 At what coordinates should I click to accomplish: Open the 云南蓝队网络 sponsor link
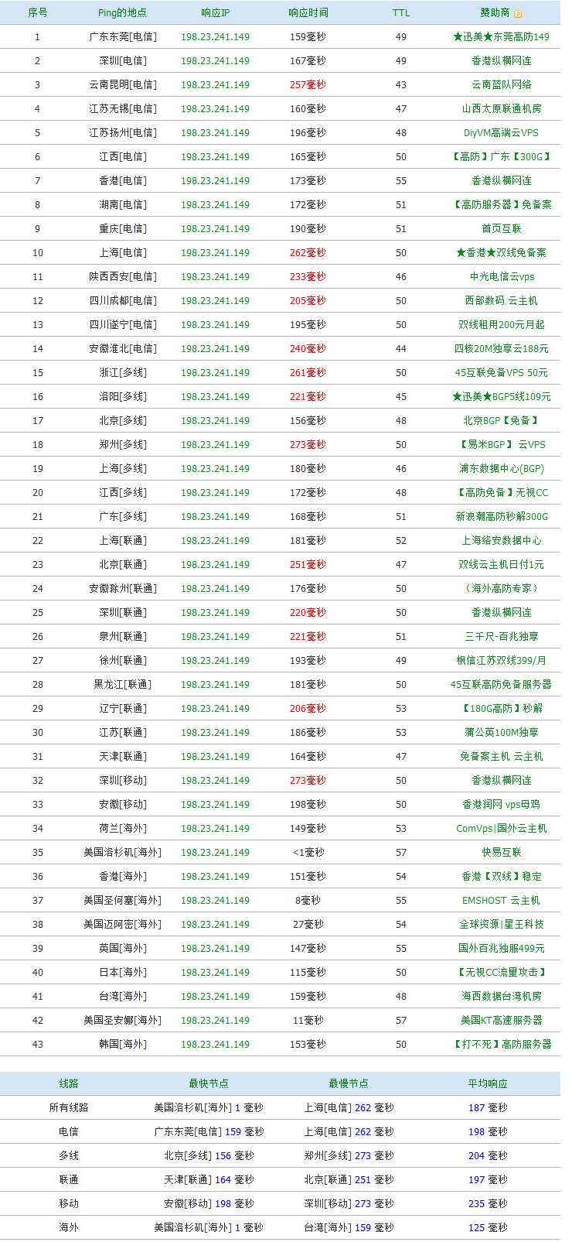click(501, 85)
